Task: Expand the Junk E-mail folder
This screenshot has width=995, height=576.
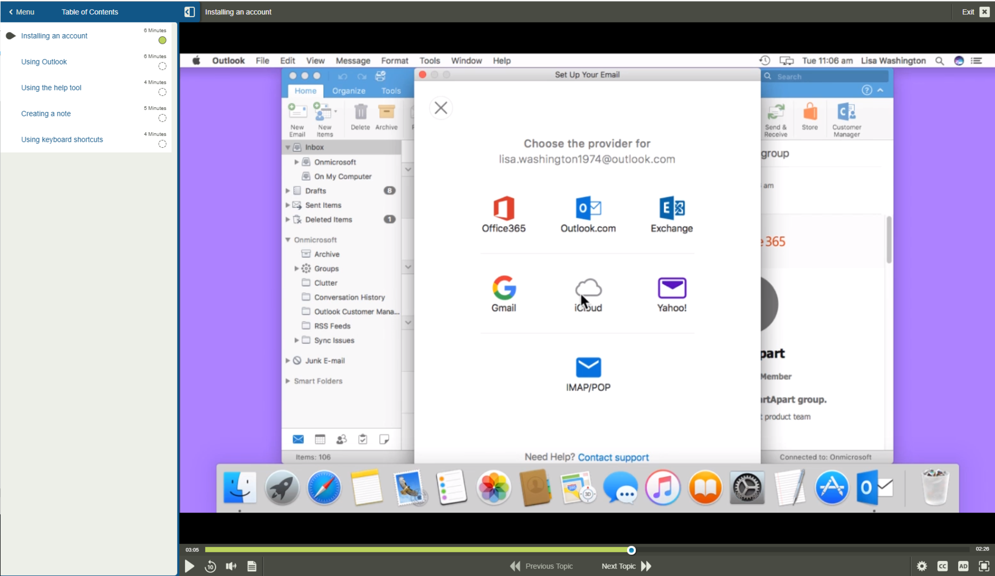Action: (287, 361)
